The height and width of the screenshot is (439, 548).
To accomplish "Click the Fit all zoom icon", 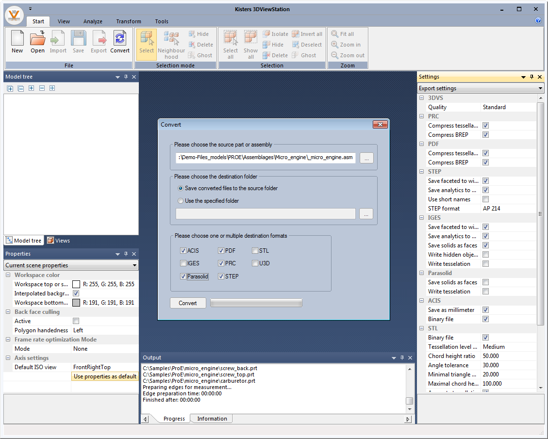I will coord(343,34).
